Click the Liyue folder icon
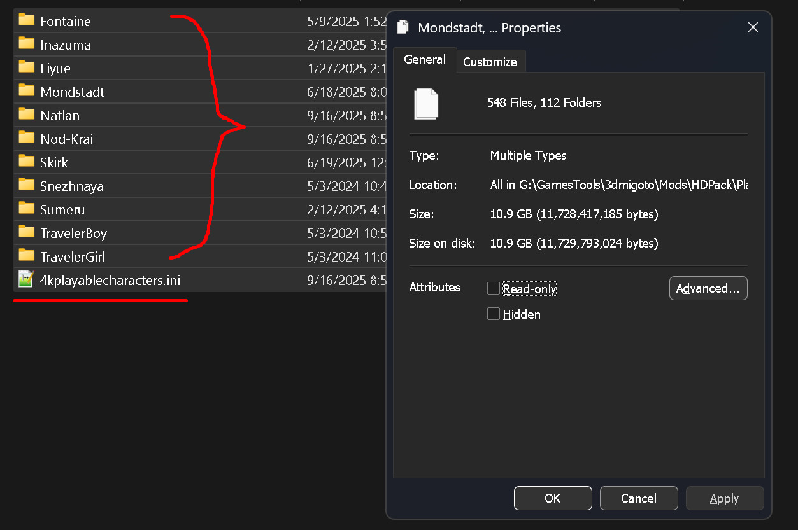 pos(26,67)
